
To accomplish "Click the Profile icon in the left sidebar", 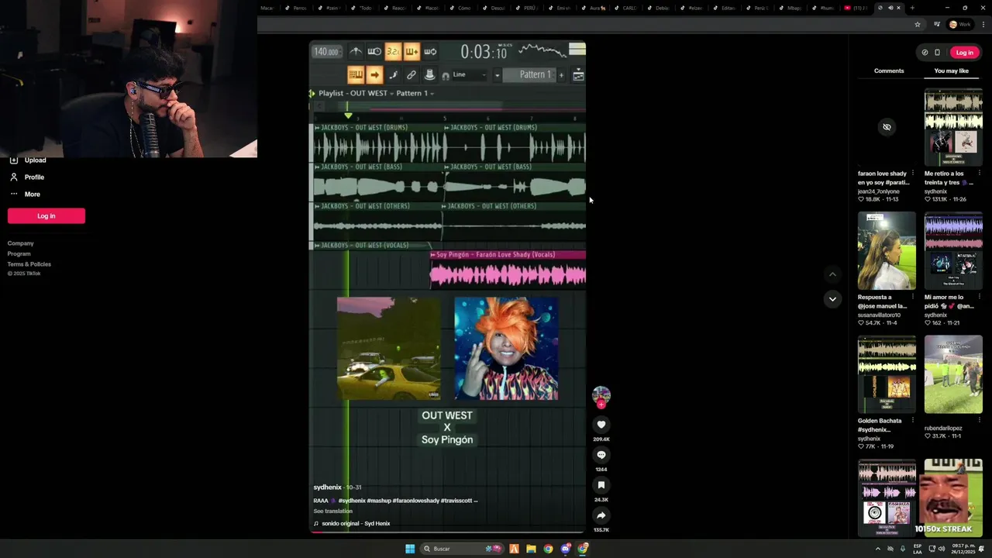I will click(x=14, y=177).
